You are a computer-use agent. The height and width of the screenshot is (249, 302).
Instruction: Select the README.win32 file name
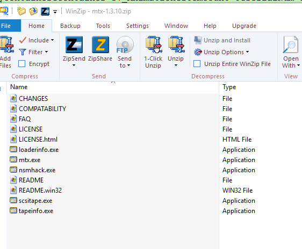coord(40,191)
